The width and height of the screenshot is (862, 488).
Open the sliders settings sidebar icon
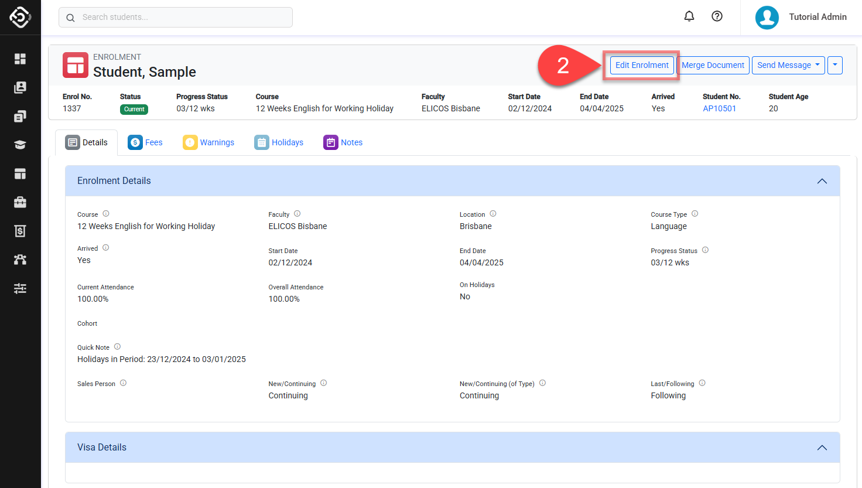[20, 288]
